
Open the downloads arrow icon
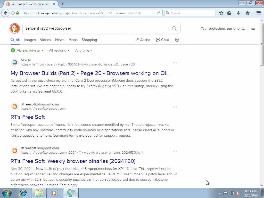coord(238,13)
